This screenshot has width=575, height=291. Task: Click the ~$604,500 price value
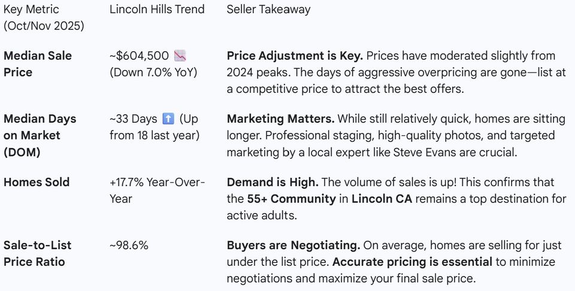139,56
